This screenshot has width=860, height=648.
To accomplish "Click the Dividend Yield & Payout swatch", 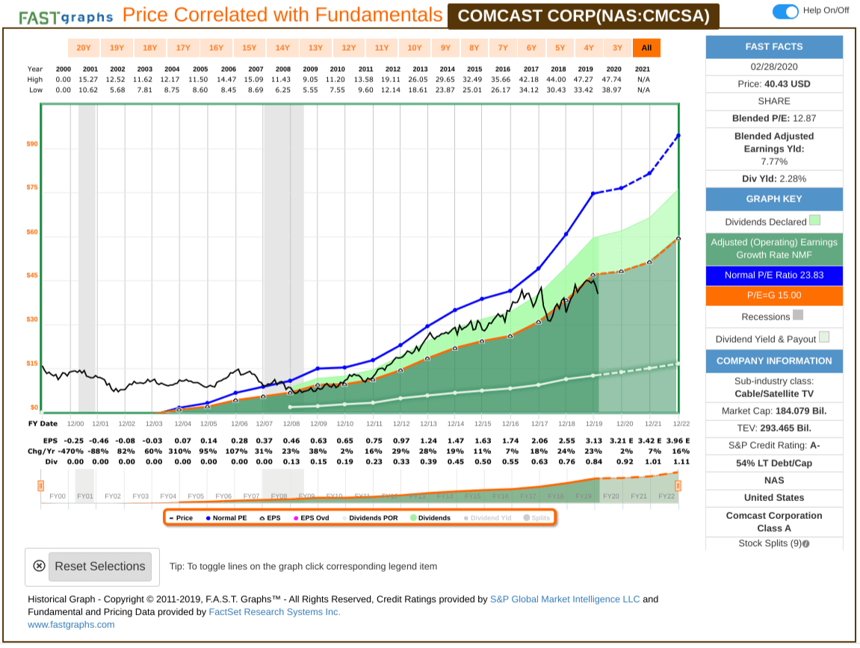I will pos(824,337).
